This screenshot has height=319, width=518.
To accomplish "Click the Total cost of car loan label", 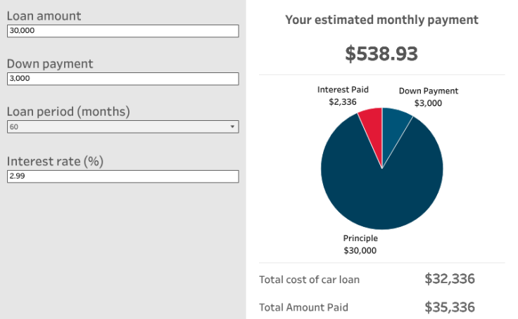I will [x=309, y=280].
